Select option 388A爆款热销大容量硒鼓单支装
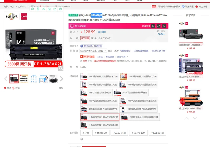This screenshot has width=210, height=147. pos(99,76)
